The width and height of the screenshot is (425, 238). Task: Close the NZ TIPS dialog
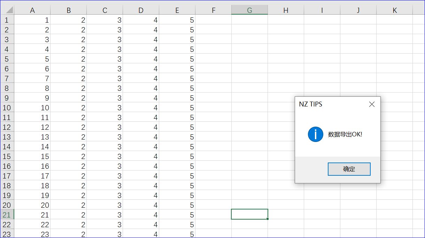click(372, 104)
